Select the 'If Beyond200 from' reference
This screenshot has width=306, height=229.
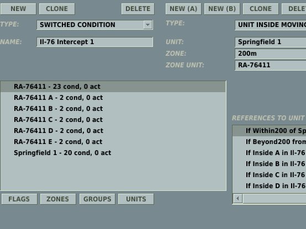coord(270,142)
